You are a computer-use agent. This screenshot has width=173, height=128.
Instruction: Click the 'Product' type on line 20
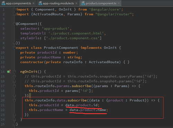tap(137, 100)
